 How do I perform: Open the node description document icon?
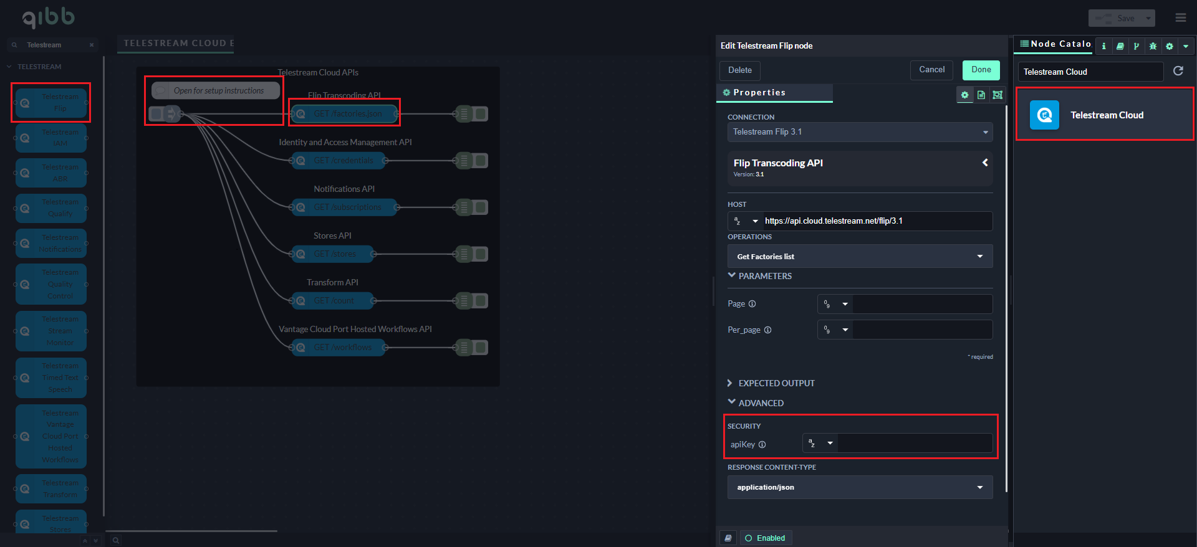coord(981,95)
